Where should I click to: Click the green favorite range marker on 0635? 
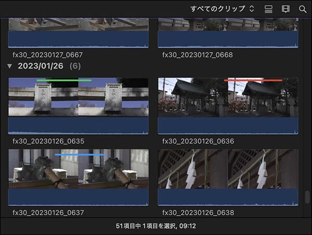click(64, 81)
